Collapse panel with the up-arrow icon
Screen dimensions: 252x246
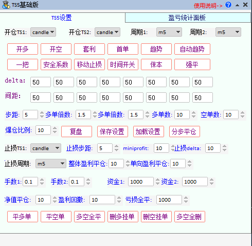point(237,5)
